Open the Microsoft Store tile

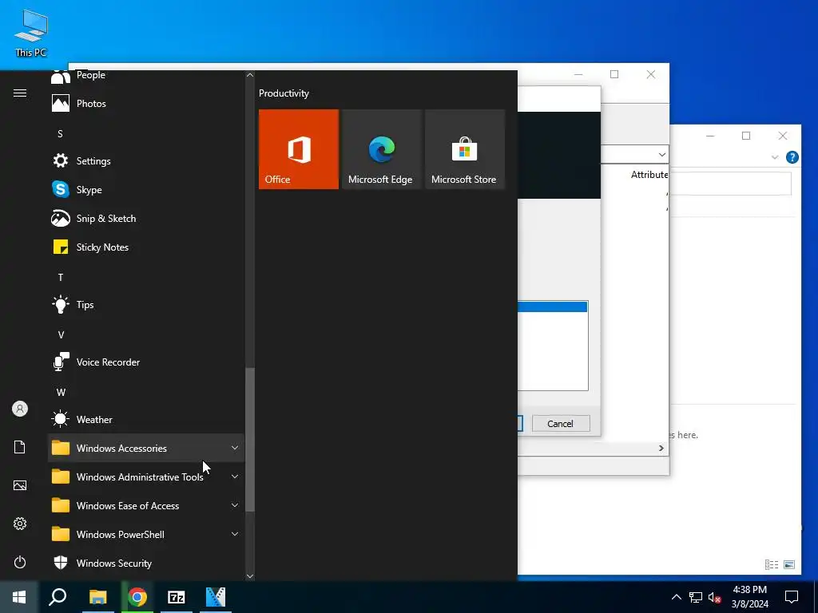click(x=465, y=149)
